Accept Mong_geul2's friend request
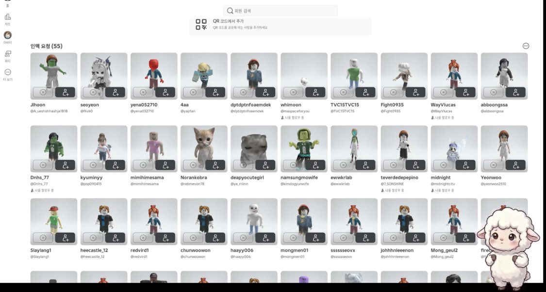Screen dimensions: 546x292 click(x=465, y=238)
